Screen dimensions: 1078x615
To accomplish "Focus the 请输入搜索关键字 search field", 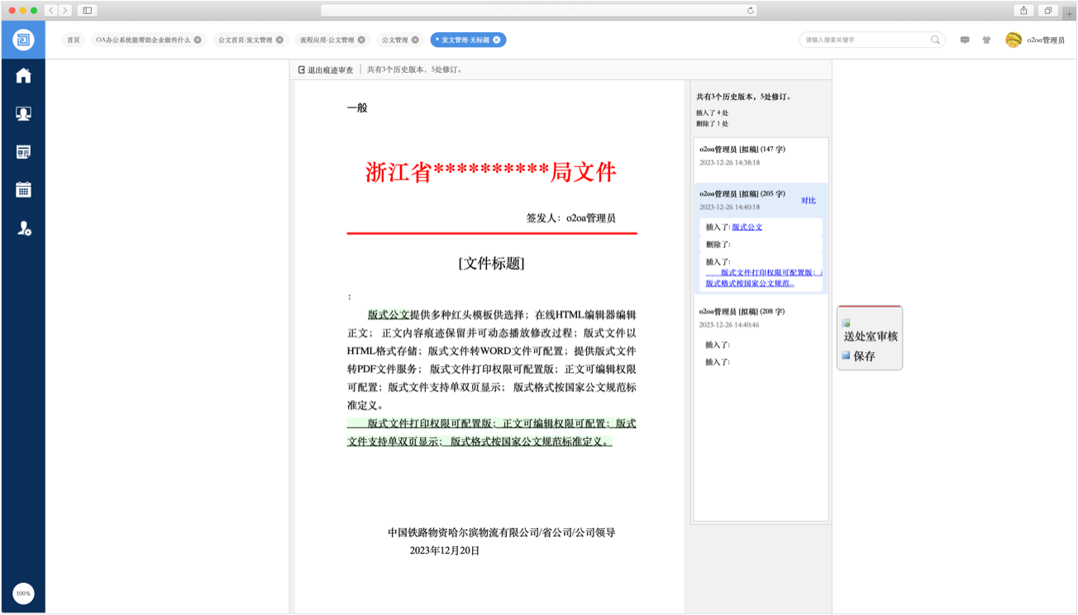I will (864, 40).
